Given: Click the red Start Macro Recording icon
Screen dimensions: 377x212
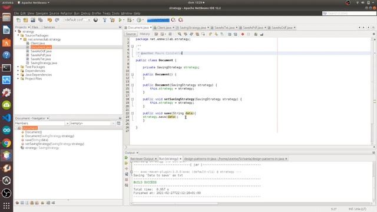Looking at the screenshot, I should (243, 34).
